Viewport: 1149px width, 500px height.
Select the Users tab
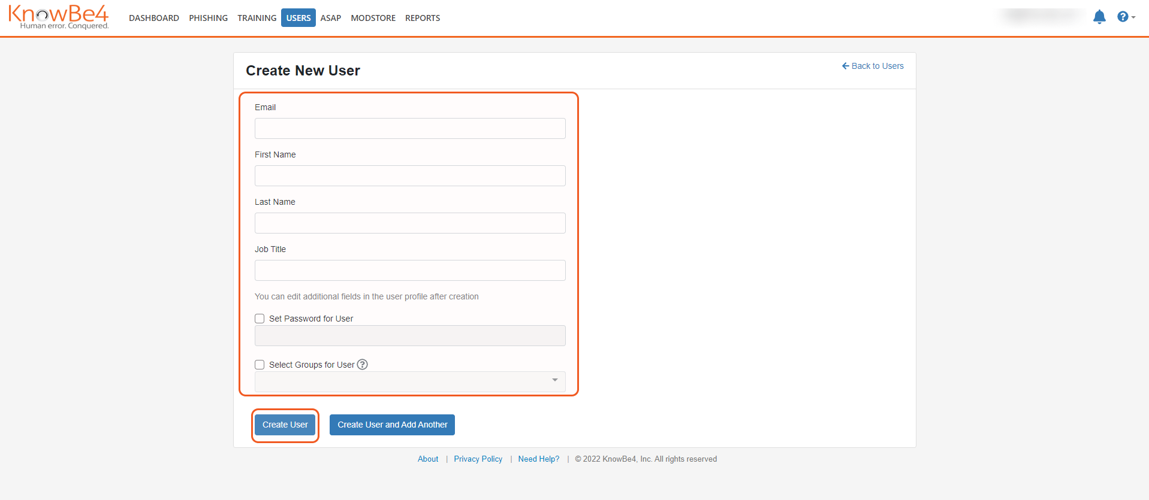click(x=298, y=18)
